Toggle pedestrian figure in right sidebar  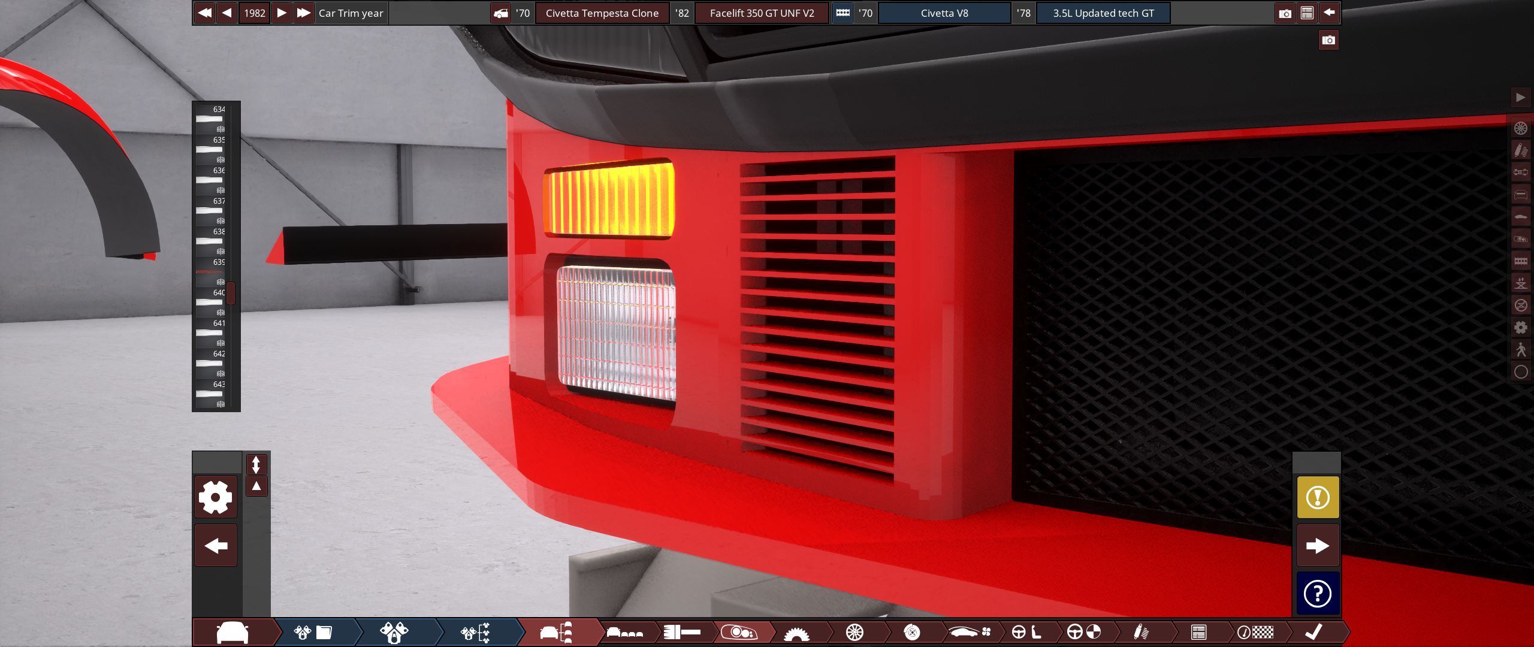1521,350
